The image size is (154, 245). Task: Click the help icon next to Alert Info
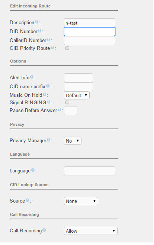[x=32, y=77]
